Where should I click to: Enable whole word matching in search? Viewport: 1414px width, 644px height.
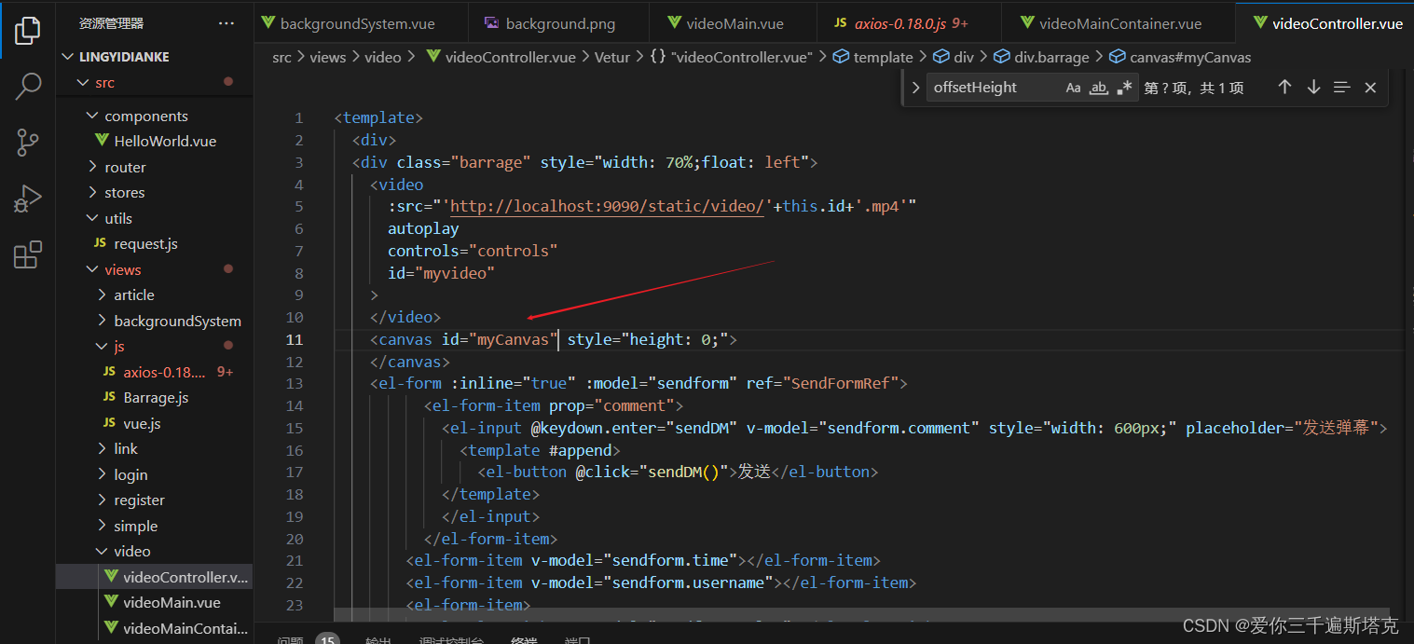(1099, 87)
